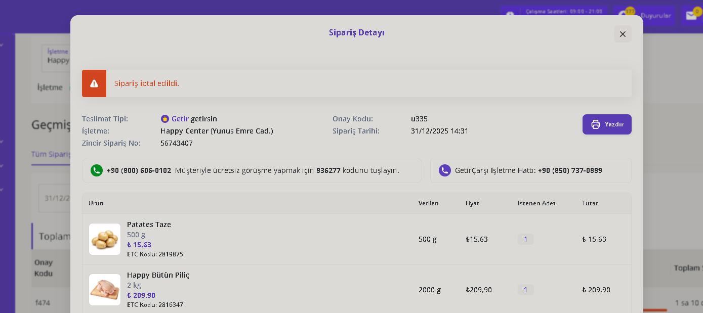Click the 2000 g value in Verilen column
The height and width of the screenshot is (313, 703).
(x=430, y=290)
